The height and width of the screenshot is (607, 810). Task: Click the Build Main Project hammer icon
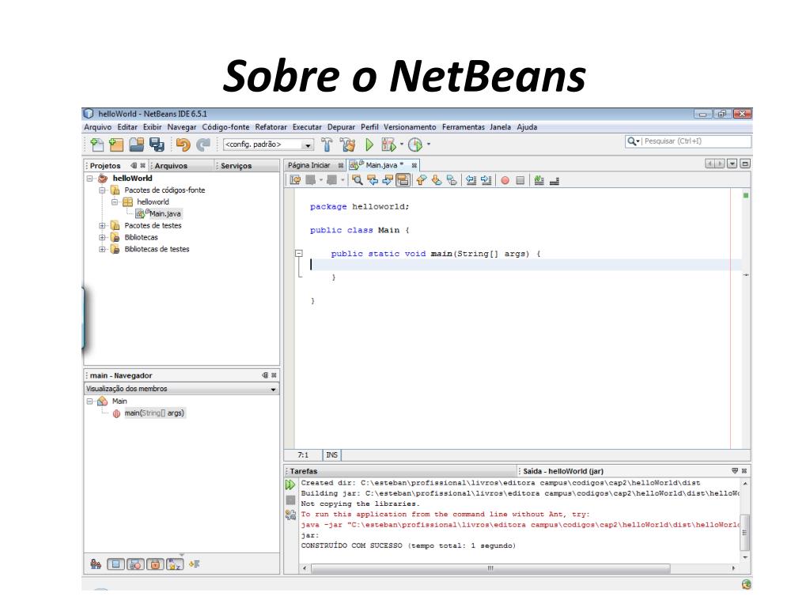click(327, 145)
